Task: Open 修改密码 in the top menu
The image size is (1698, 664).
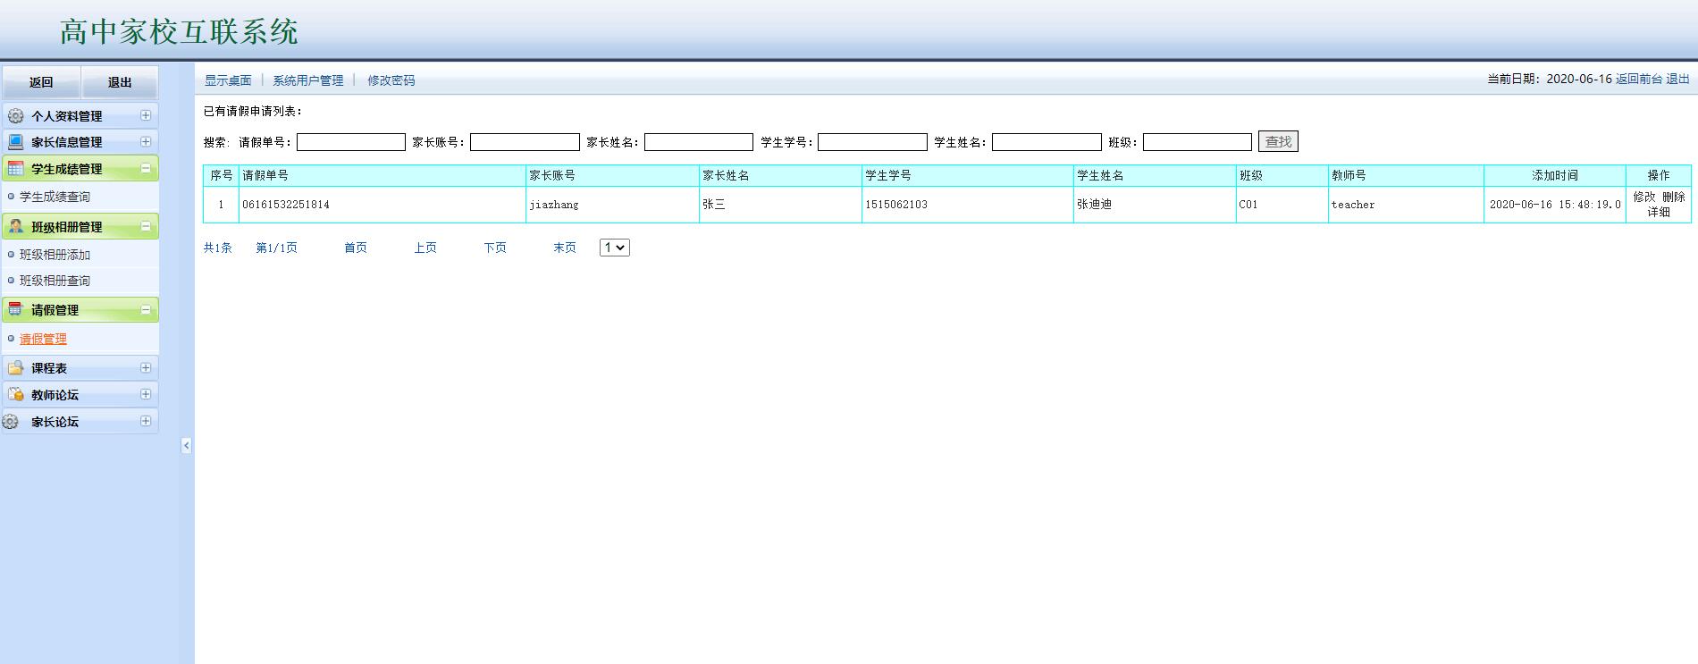Action: click(x=391, y=80)
